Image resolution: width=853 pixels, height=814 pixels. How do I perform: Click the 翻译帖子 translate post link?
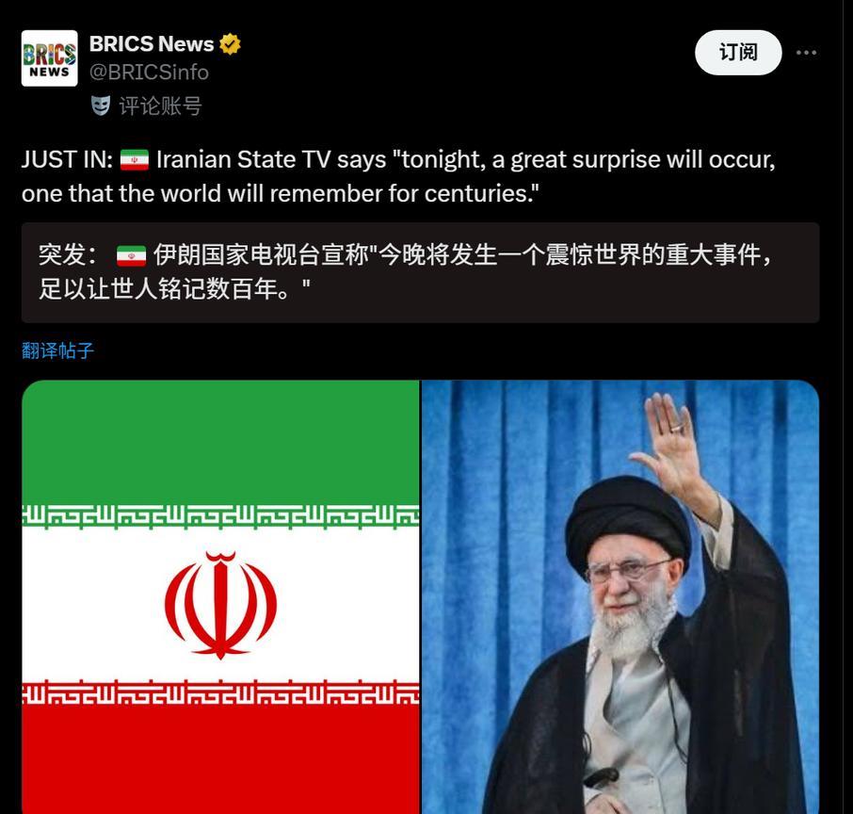click(57, 350)
